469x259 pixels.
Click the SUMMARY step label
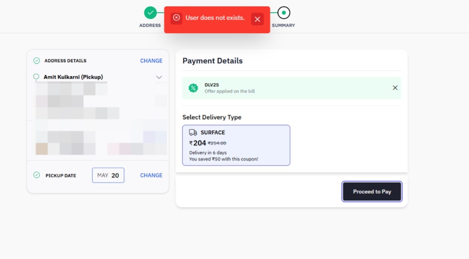point(283,25)
